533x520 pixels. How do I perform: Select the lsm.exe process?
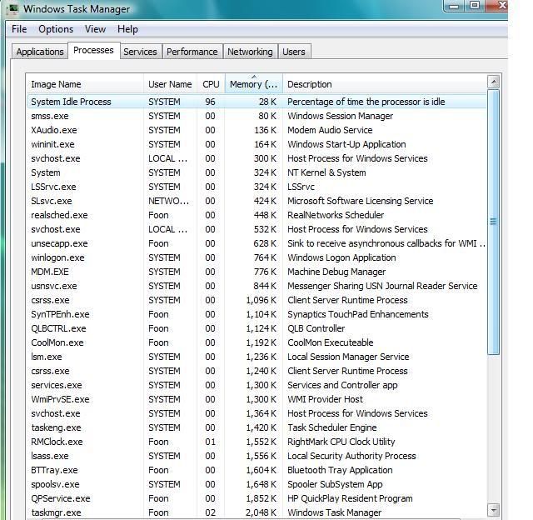[257, 357]
